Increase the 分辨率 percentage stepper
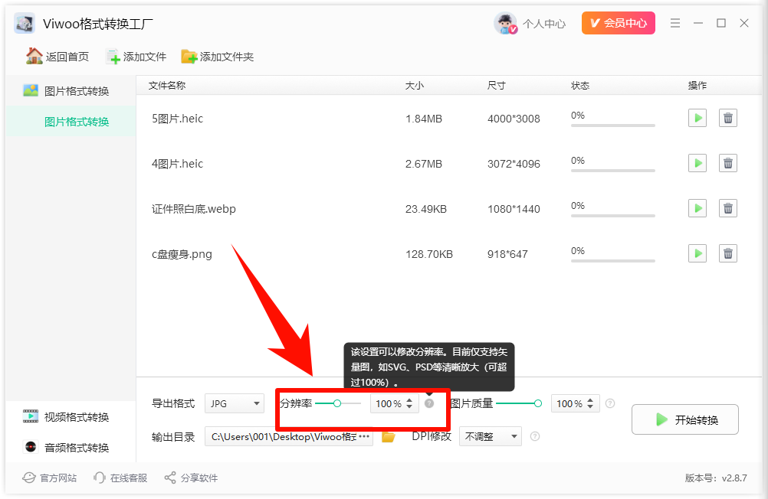 (409, 400)
